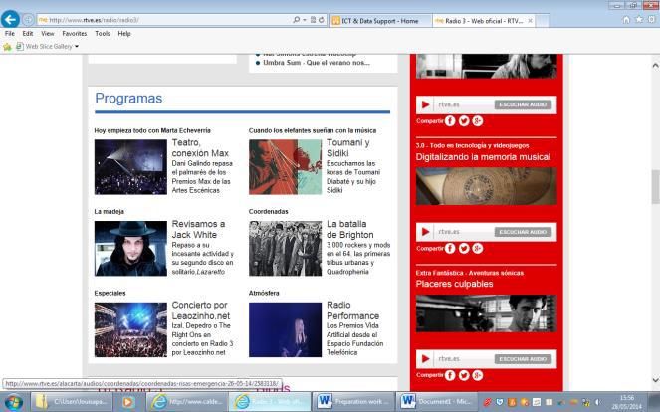
Task: Click the Add to Favorites bar star icon
Action: pyautogui.click(x=7, y=47)
